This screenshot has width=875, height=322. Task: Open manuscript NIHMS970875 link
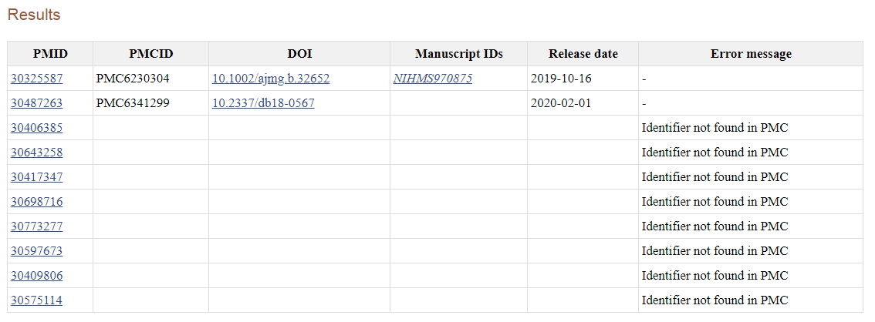click(x=433, y=79)
